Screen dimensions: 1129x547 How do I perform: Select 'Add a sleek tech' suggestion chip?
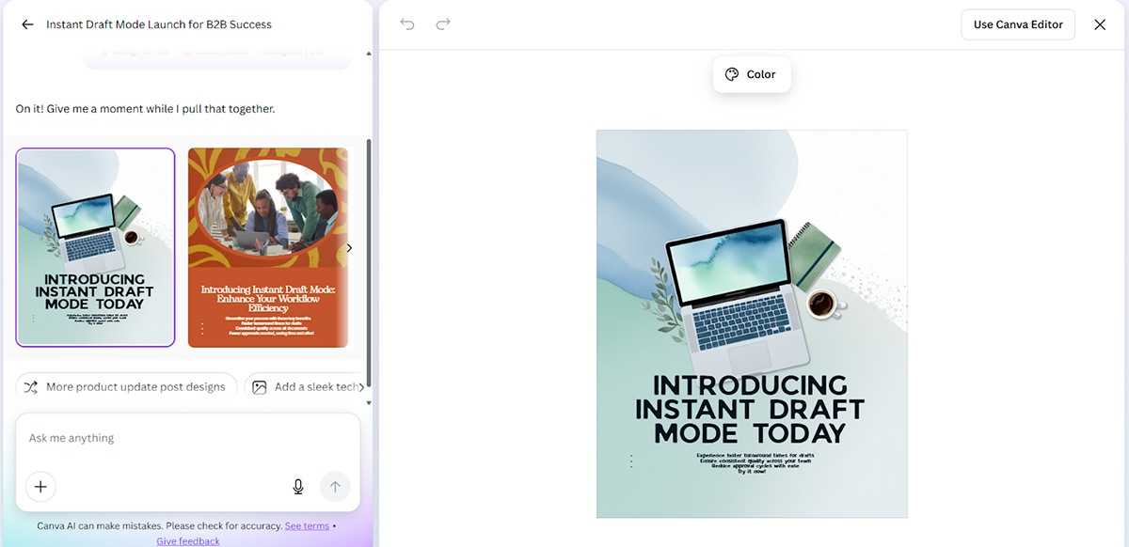pos(306,387)
